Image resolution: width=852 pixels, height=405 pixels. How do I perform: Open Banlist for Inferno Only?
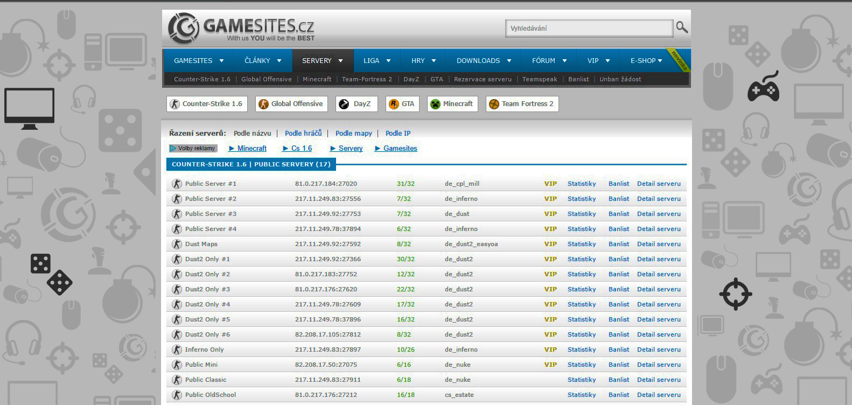(619, 350)
